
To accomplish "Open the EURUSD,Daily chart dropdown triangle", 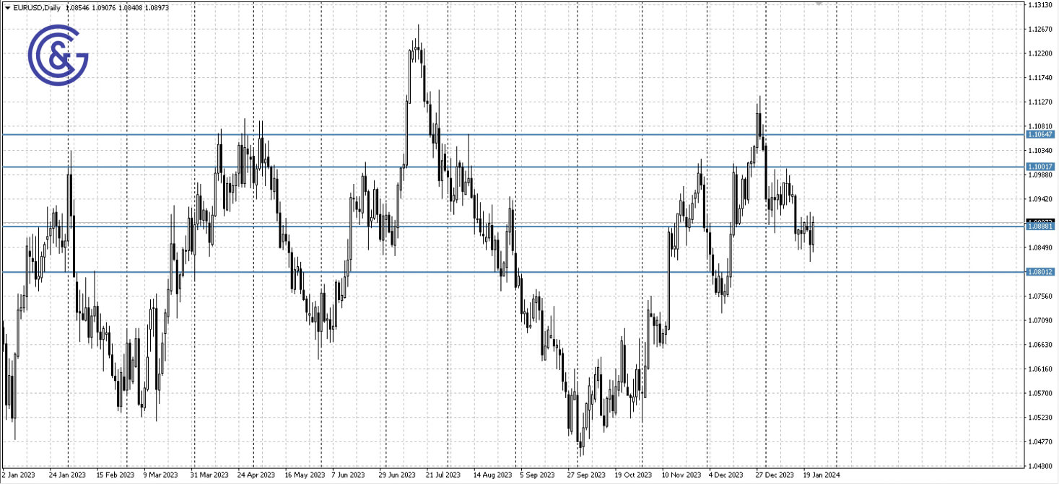I will (x=7, y=6).
